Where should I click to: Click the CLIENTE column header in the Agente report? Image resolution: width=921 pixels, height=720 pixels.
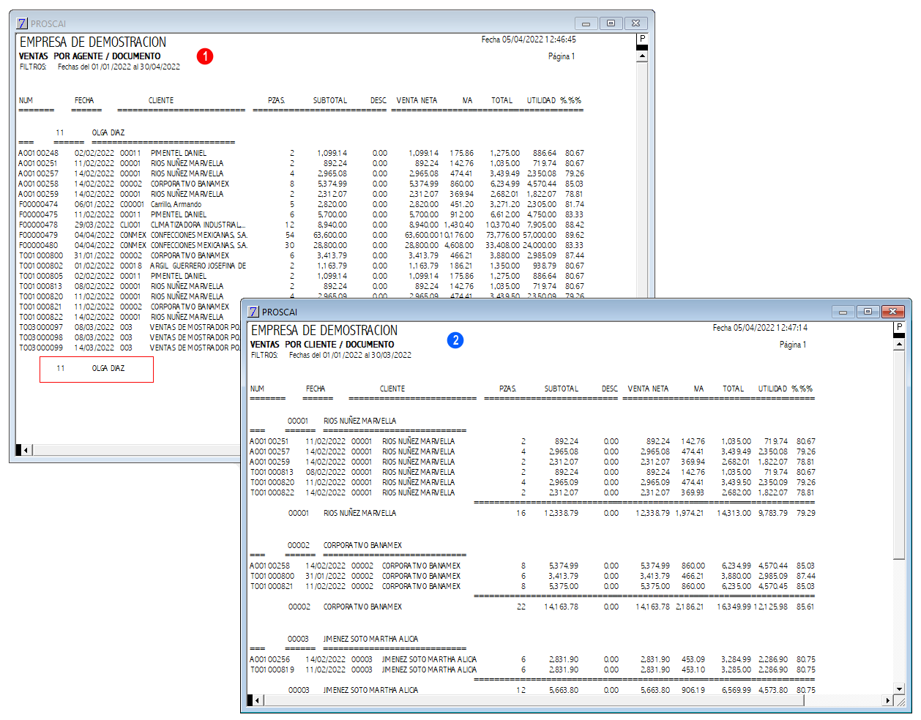pos(161,100)
